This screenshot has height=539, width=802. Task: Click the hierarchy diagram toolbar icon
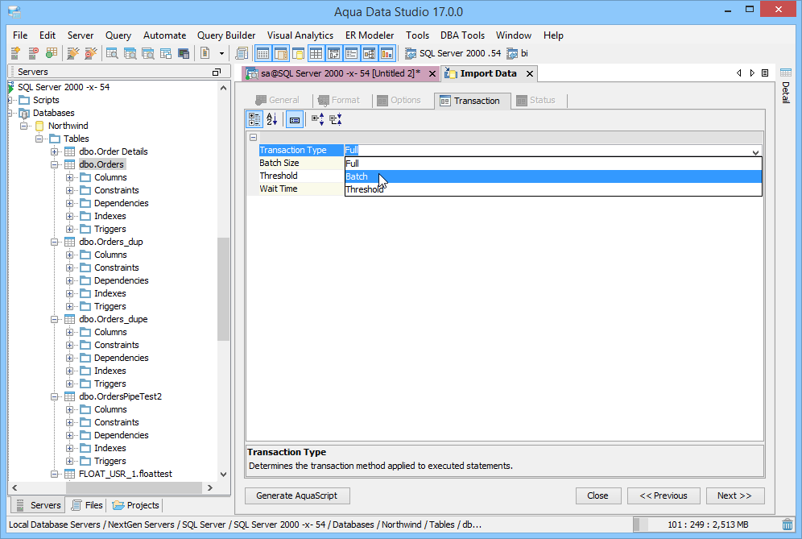(370, 53)
